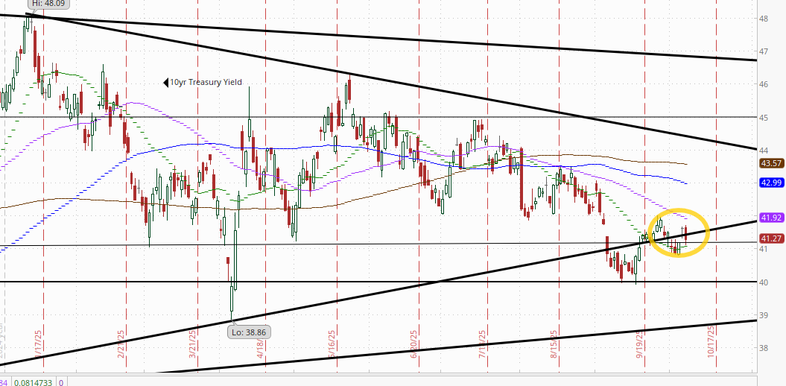Click the 5/16/25 expiration date marker
This screenshot has height=386, width=786.
tap(332, 343)
